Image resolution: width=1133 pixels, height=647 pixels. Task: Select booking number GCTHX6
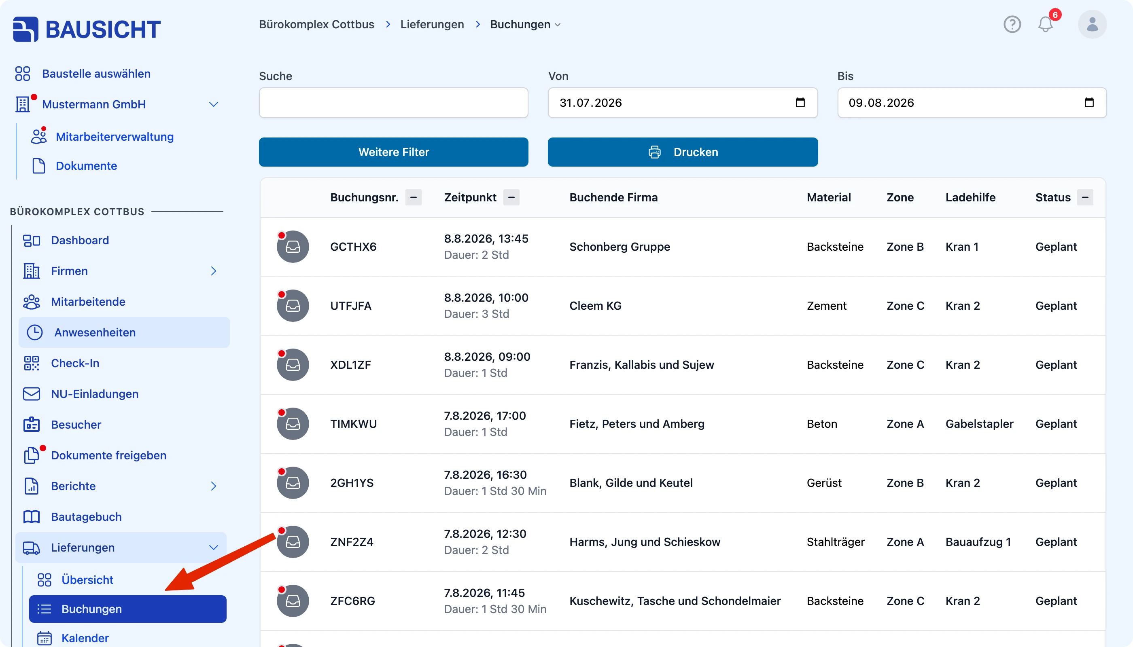353,247
